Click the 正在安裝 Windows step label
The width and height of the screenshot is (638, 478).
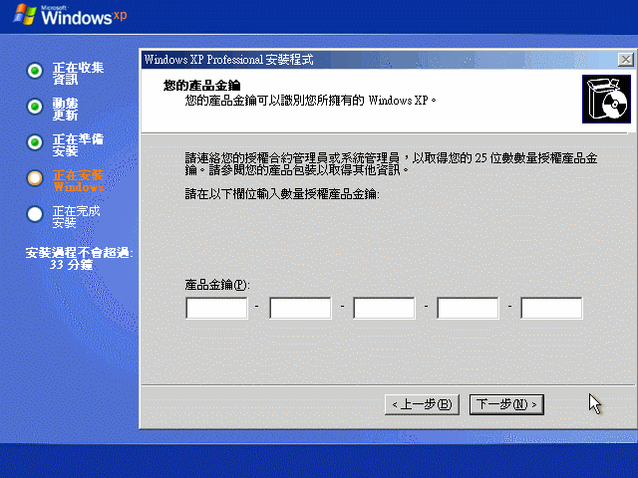[x=78, y=181]
